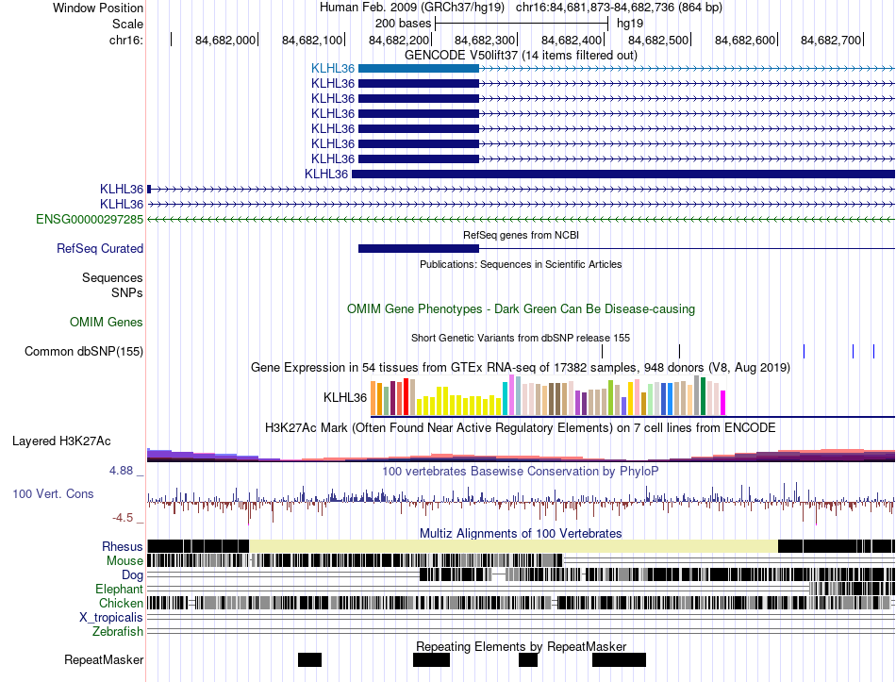Select the first blue dbSNP variant tick
The width and height of the screenshot is (896, 682).
(804, 352)
